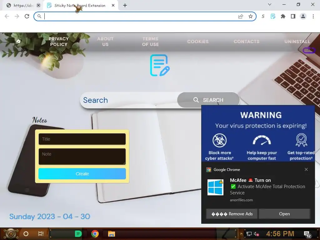This screenshot has height=240, width=320.
Task: Click the muted volume tray icon
Action: [256, 234]
